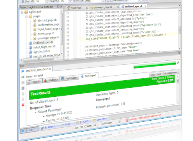Open select_flight_test.rb test file
Viewport: 193px width, 141px height.
click(x=44, y=47)
